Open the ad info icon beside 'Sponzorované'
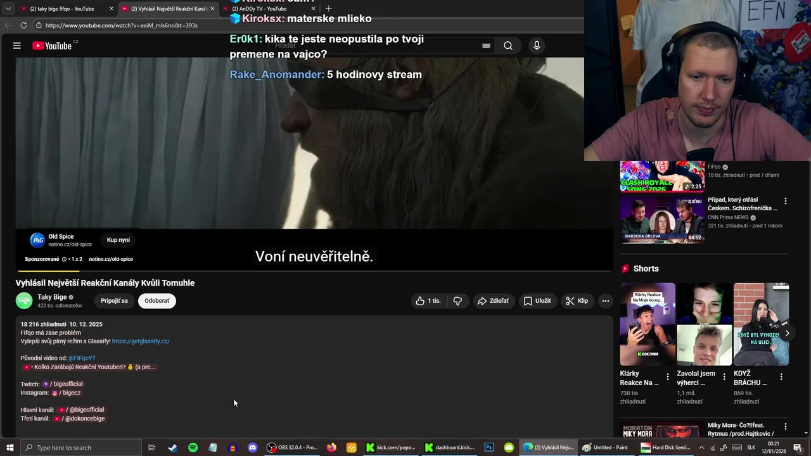Screen dimensions: 811x456 pyautogui.click(x=65, y=259)
